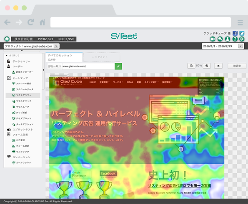Screen dimensions: 248x204
Task: Click the zoom in magnifier button
Action: point(207,66)
